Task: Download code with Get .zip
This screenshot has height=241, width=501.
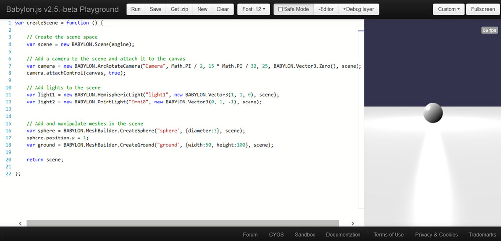Action: tap(179, 9)
